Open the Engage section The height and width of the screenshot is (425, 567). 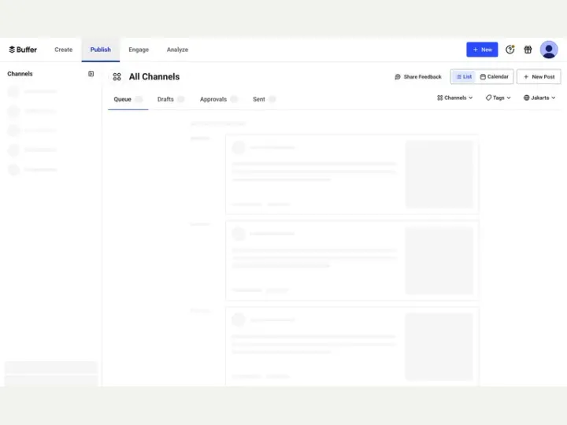click(139, 50)
